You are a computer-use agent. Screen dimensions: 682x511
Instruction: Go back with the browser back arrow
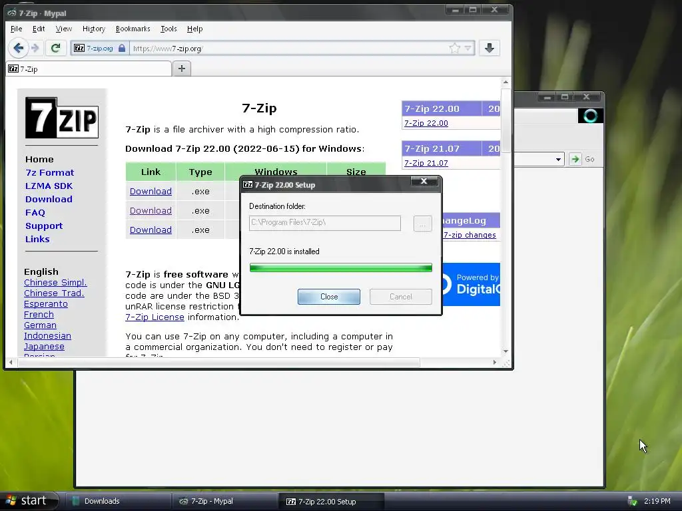point(18,48)
